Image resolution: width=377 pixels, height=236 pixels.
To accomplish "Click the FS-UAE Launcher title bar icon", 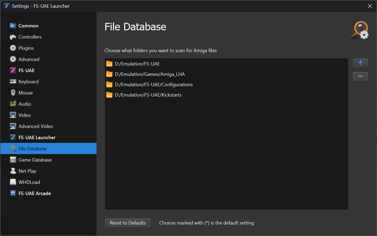I will 7,6.
